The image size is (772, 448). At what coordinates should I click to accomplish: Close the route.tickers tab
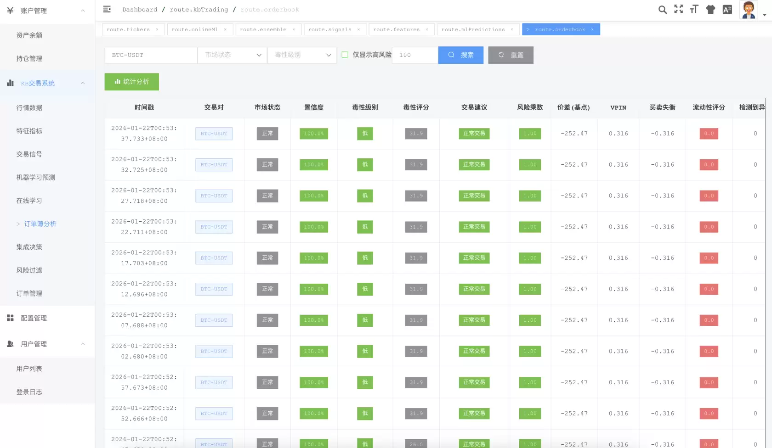click(157, 29)
